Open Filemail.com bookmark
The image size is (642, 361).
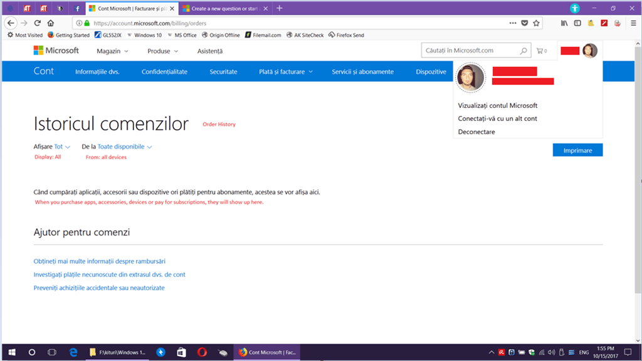263,35
